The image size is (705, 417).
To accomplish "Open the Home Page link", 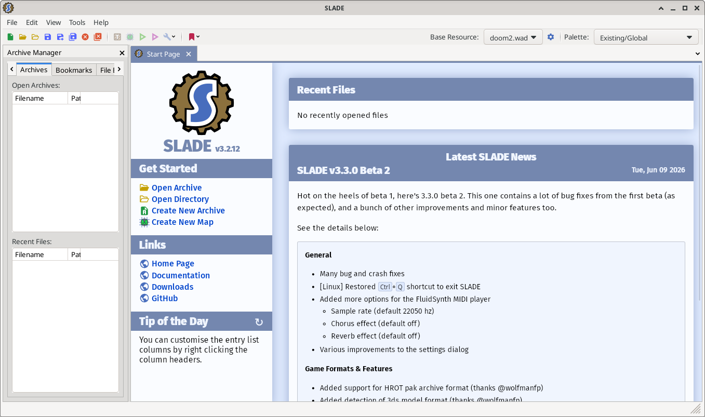I will 173,263.
